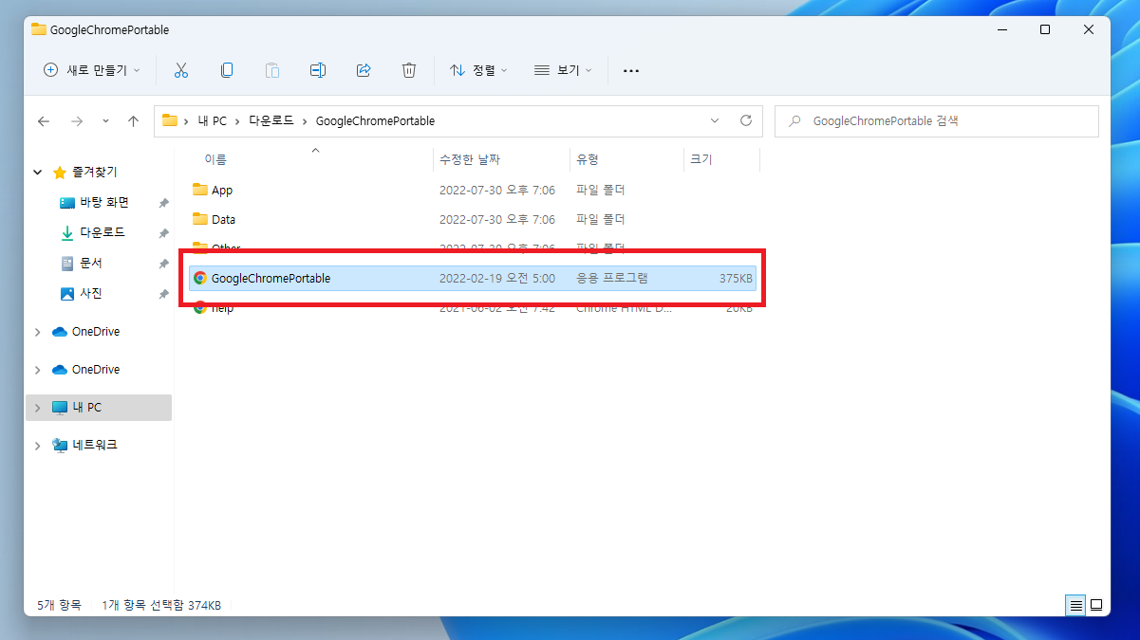
Task: Select 즐겨찾기 in the navigation pane
Action: pyautogui.click(x=95, y=173)
